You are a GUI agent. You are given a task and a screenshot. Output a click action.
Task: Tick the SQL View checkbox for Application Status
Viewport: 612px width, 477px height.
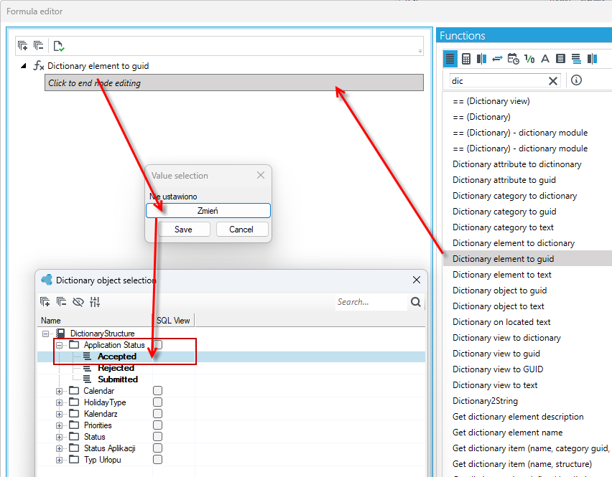158,344
